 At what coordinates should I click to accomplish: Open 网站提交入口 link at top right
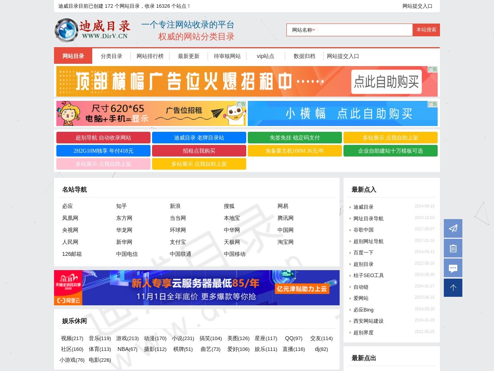click(418, 6)
